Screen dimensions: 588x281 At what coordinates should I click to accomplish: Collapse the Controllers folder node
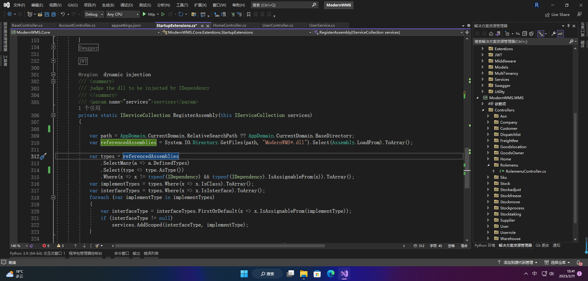coord(483,110)
